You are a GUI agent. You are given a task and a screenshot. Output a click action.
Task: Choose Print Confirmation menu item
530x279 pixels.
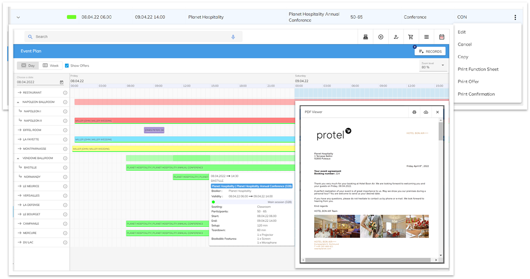tap(476, 94)
